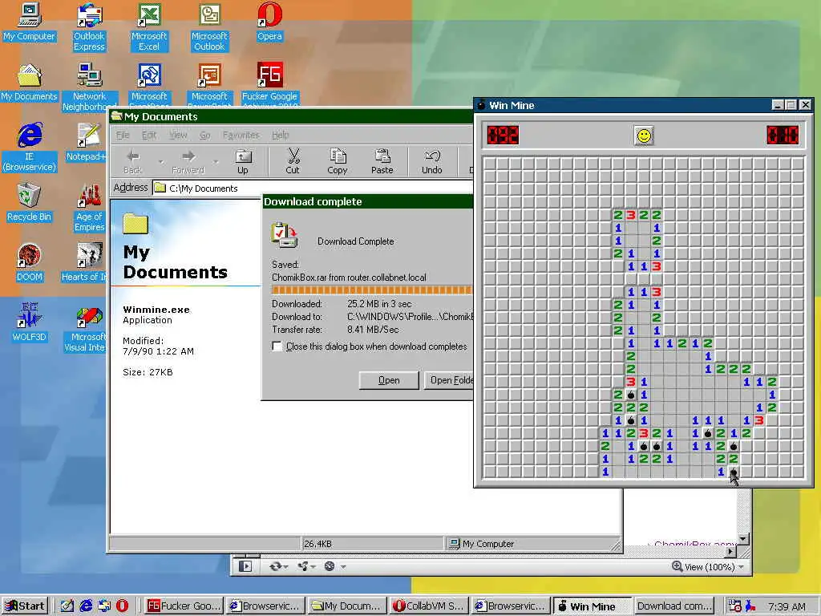
Task: Open the View (100%) zoom dropdown
Action: (709, 567)
